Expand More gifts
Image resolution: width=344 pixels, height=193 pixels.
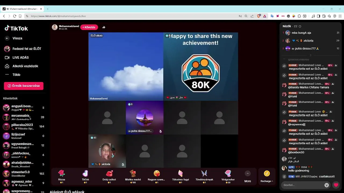pyautogui.click(x=248, y=176)
